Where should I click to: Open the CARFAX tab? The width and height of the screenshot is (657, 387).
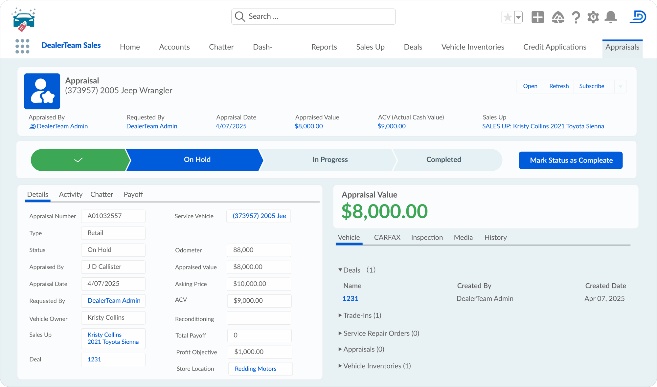387,237
